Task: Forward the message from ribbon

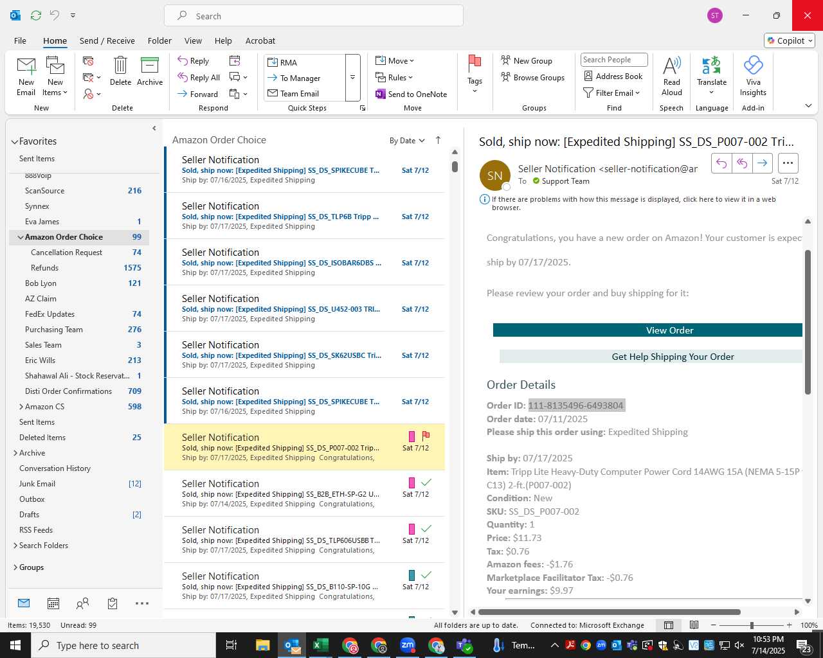Action: 198,94
